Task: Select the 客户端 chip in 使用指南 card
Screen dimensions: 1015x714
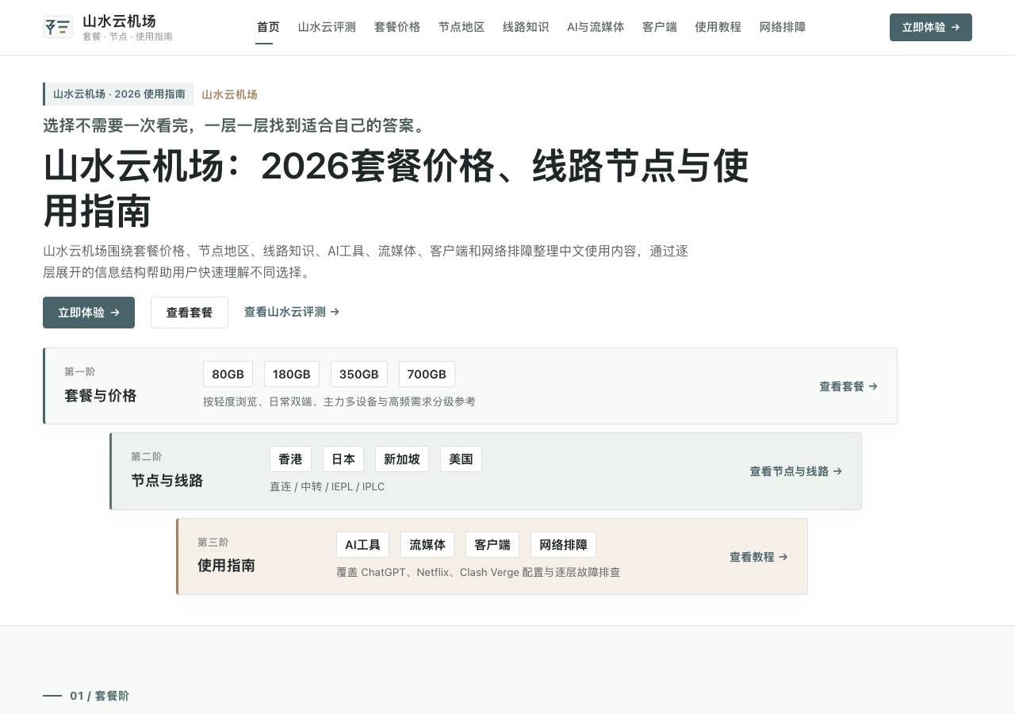Action: 492,545
